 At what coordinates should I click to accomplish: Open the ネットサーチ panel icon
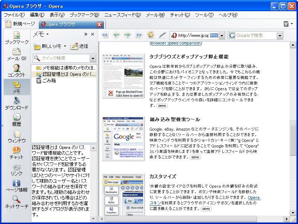click(x=17, y=202)
